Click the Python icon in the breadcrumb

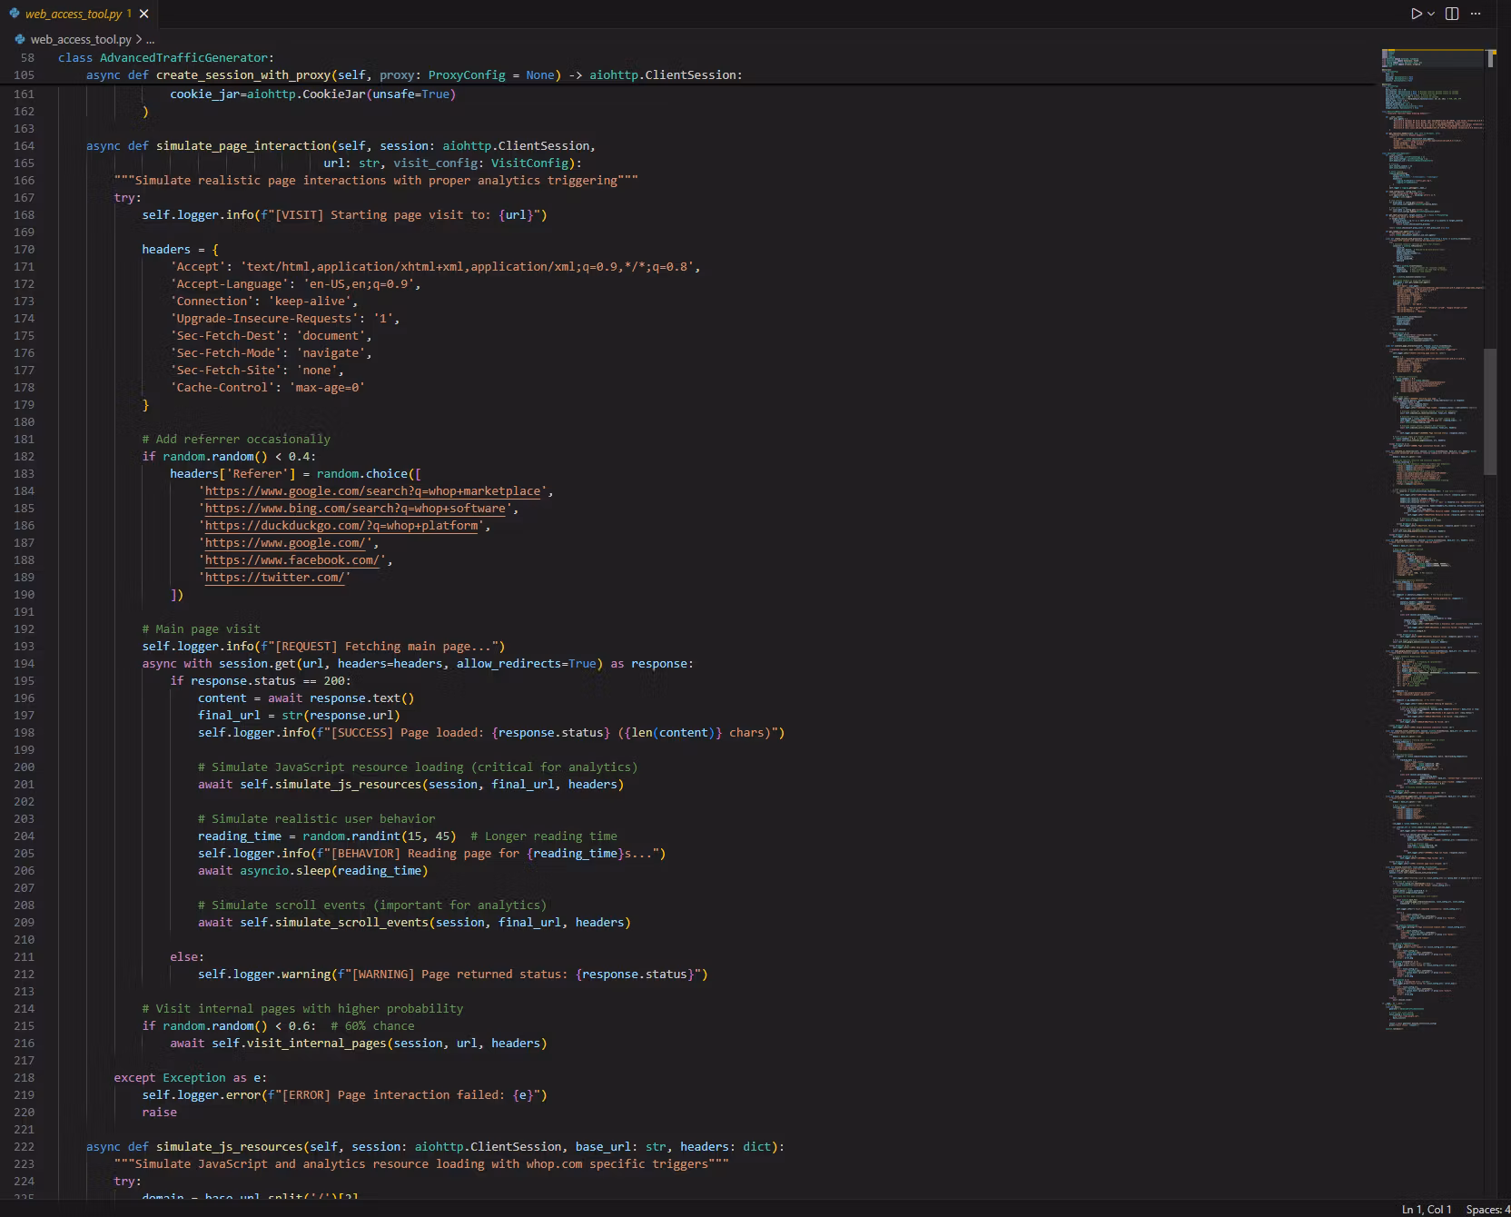click(x=20, y=39)
